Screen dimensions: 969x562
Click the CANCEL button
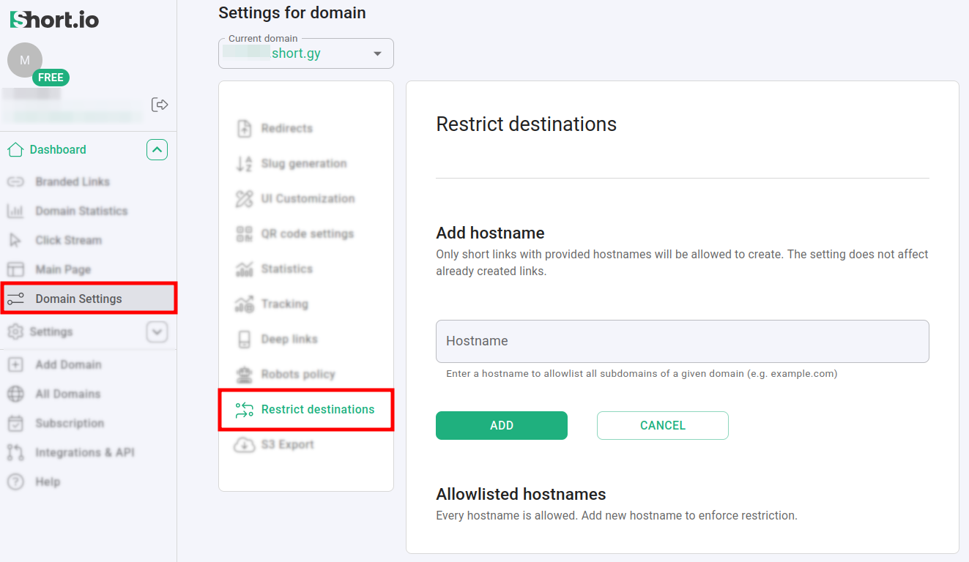point(662,425)
